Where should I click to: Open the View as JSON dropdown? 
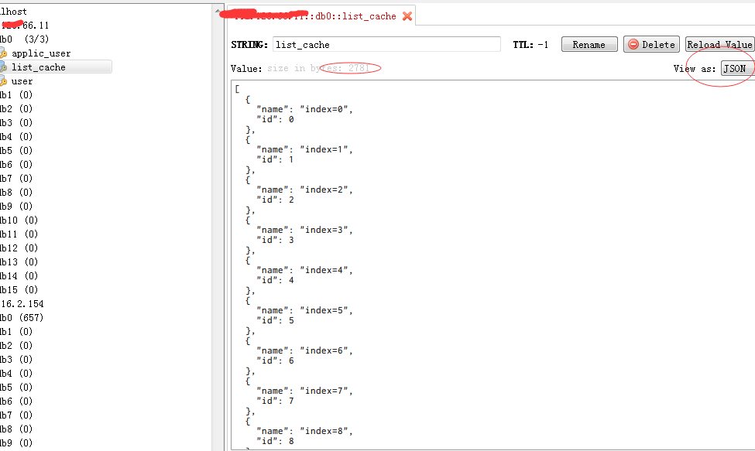737,68
